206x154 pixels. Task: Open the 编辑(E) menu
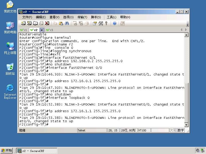[41, 17]
